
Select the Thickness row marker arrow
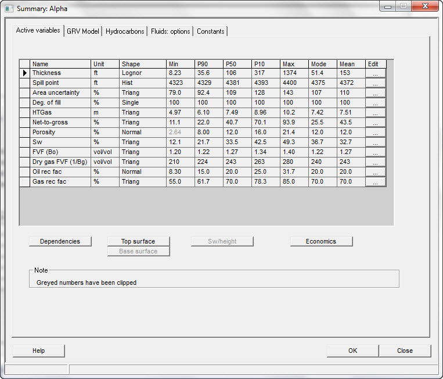point(24,73)
